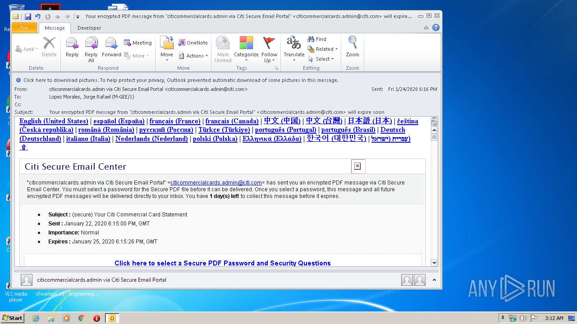
Task: Click the blocked image placeholder
Action: pyautogui.click(x=358, y=166)
